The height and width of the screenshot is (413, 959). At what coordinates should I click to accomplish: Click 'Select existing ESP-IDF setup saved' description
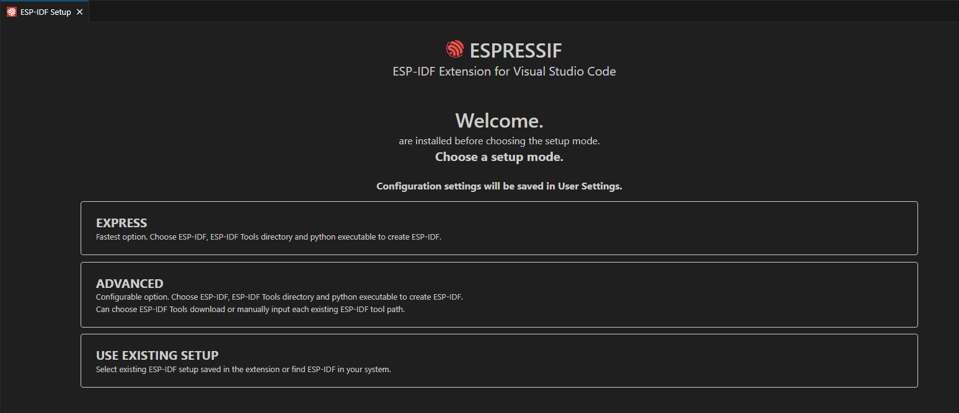tap(244, 370)
